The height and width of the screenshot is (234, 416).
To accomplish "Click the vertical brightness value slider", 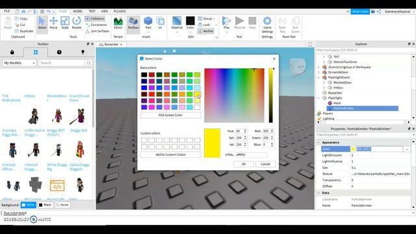I will coord(270,96).
